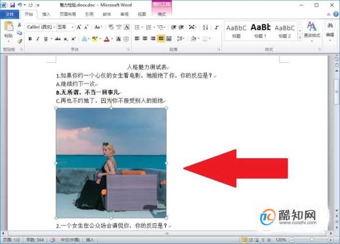Click the 中文(中国) language indicator
The image size is (340, 244).
70,240
